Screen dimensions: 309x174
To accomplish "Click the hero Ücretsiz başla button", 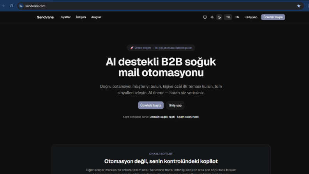I will click(151, 105).
